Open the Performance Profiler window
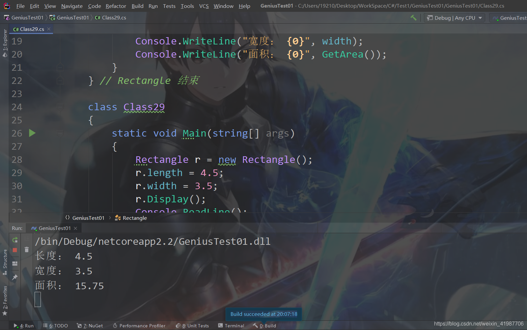The image size is (527, 330). [139, 326]
